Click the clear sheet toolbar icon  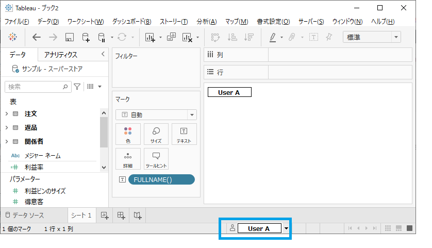pos(187,37)
